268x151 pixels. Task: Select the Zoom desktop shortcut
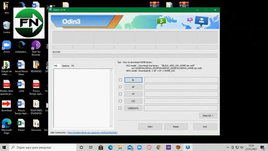pos(7,47)
